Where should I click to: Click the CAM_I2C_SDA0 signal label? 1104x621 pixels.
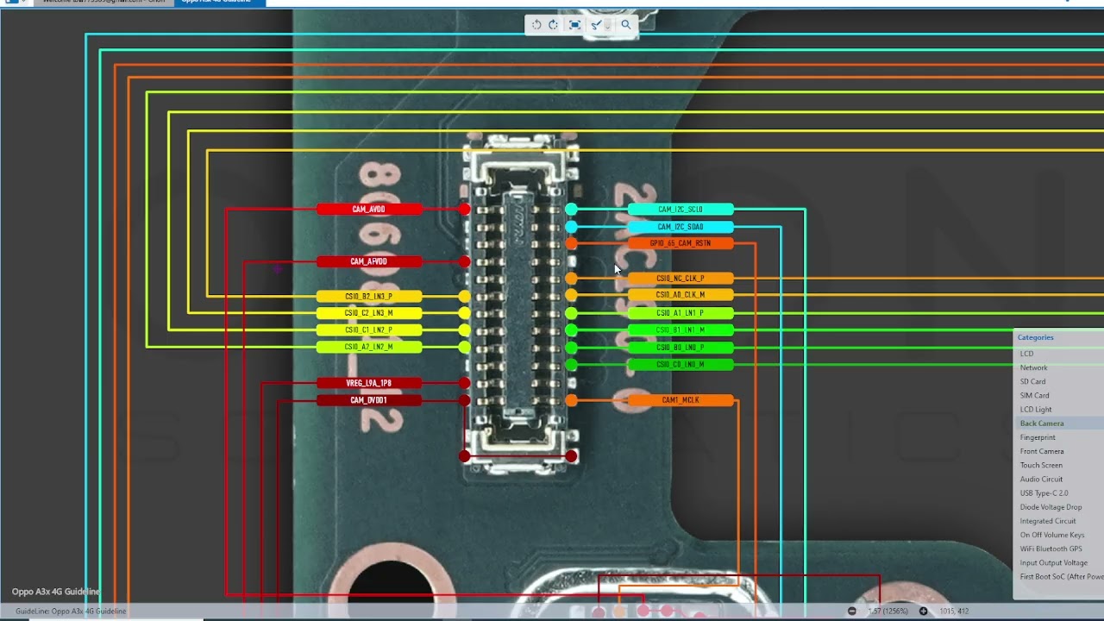(x=681, y=227)
